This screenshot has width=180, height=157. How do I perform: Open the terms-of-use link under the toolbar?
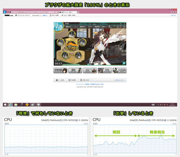pyautogui.click(x=83, y=84)
